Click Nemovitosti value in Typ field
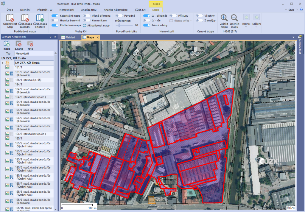Image resolution: width=305 pixels, height=212 pixels. coord(34,54)
